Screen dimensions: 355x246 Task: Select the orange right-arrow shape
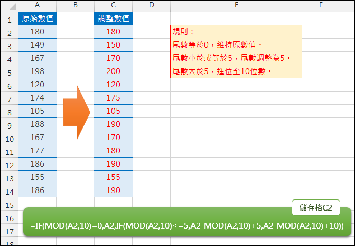[77, 112]
